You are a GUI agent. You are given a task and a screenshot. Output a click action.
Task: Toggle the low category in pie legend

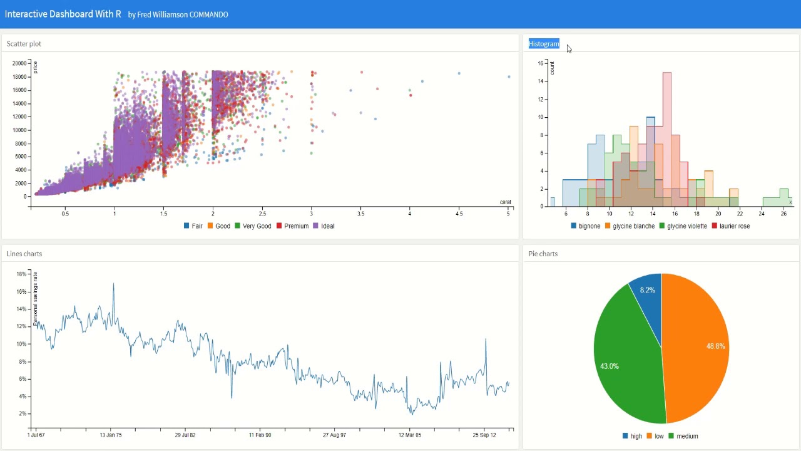coord(655,436)
